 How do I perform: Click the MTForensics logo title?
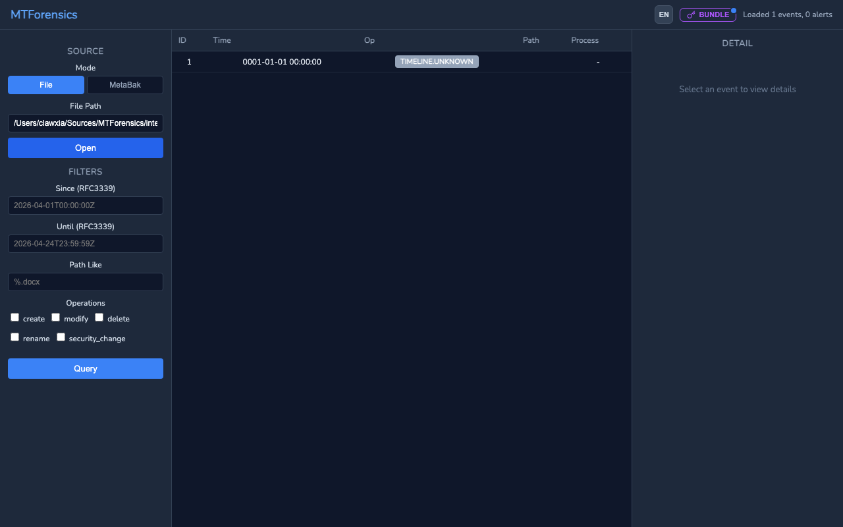pyautogui.click(x=44, y=14)
